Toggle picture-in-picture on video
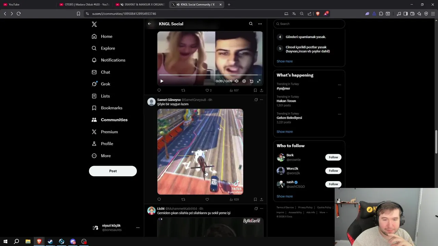The image size is (438, 246). click(x=252, y=81)
